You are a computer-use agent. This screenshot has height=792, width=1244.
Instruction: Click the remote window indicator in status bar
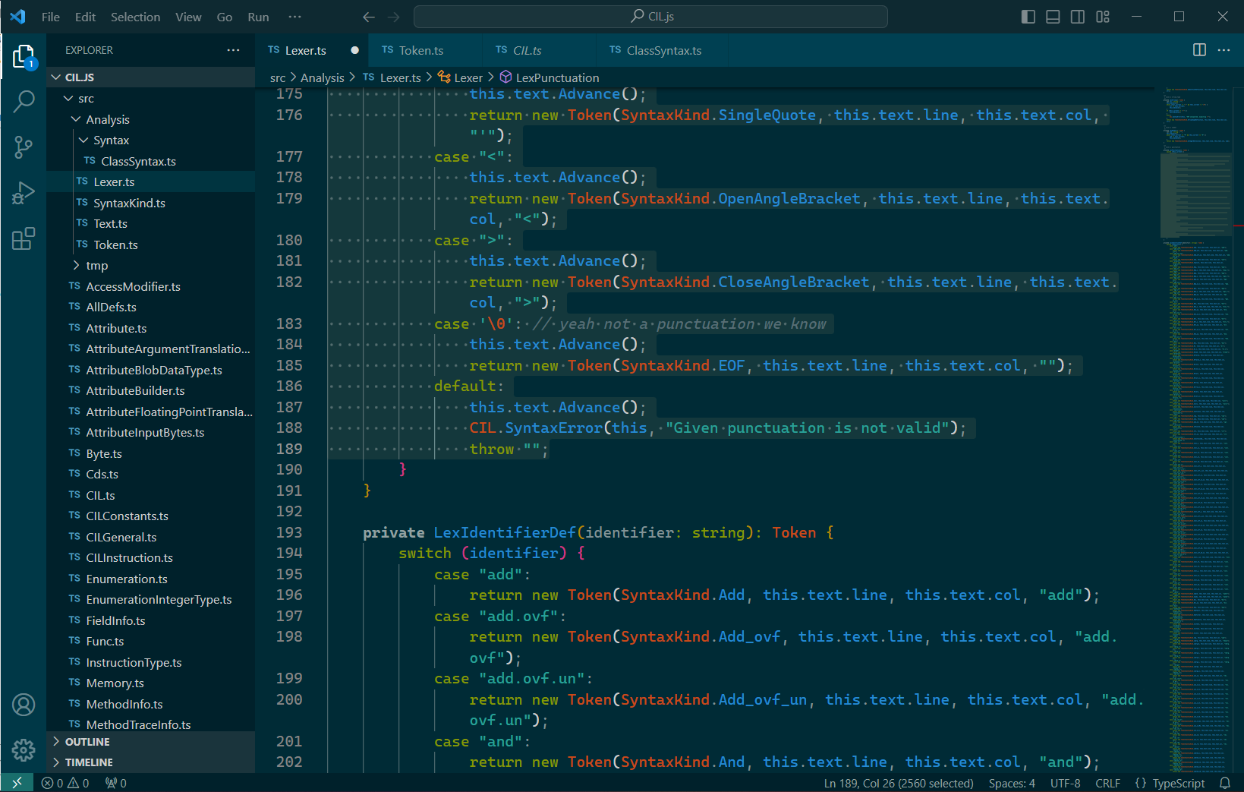pos(17,783)
